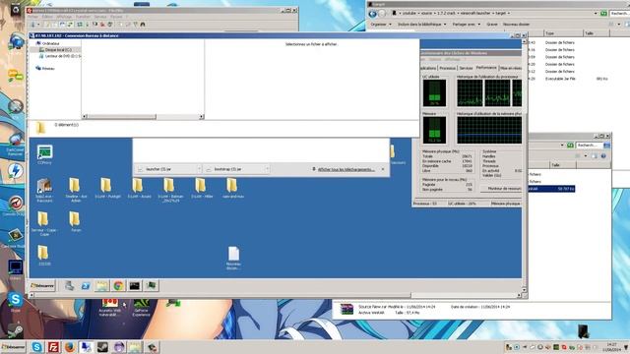This screenshot has width=630, height=354.
Task: Open the file explorer in the remote taskbar
Action: pyautogui.click(x=101, y=285)
